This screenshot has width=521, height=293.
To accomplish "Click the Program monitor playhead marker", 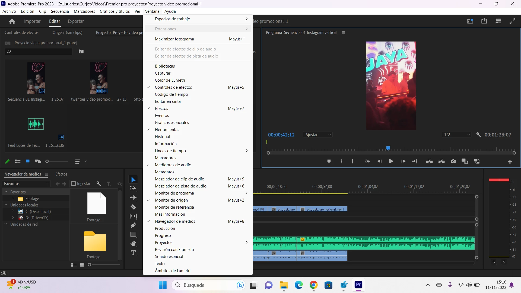I will pyautogui.click(x=388, y=148).
